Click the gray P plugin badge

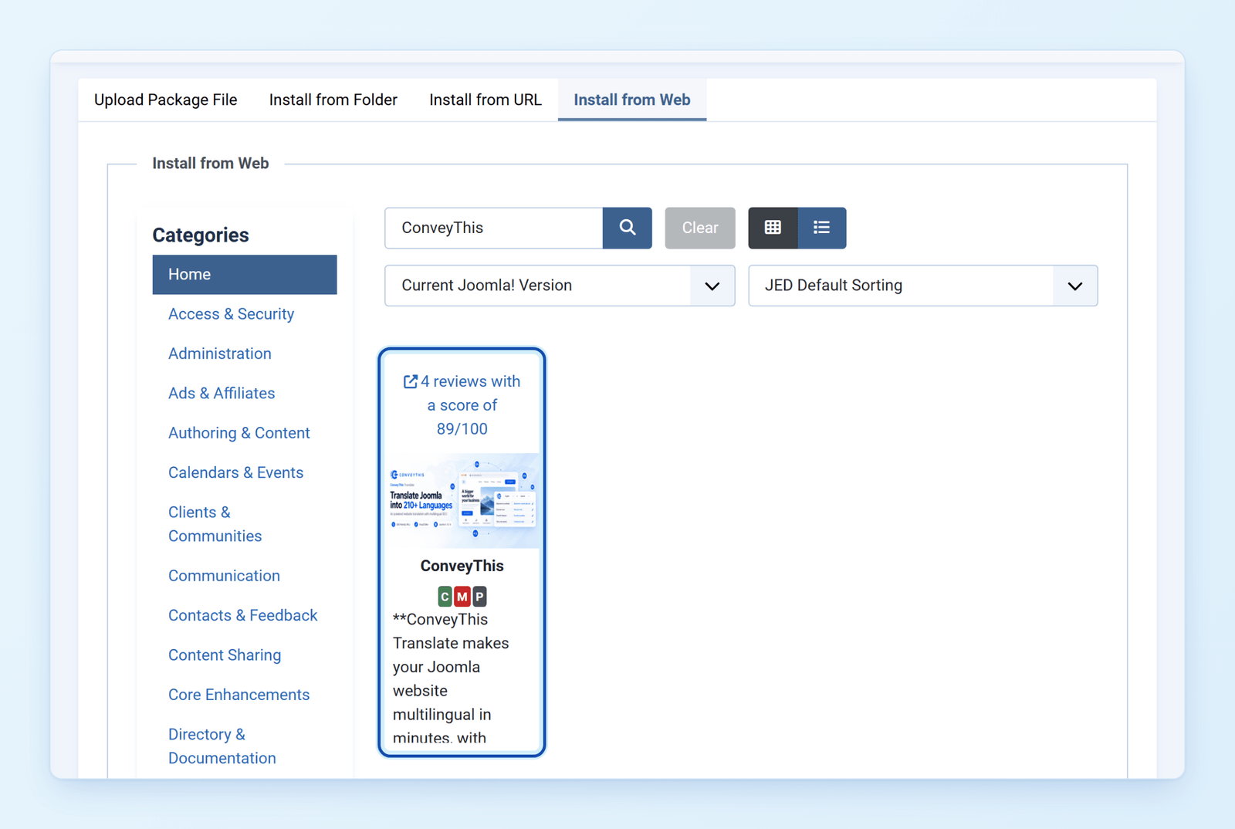pos(479,597)
